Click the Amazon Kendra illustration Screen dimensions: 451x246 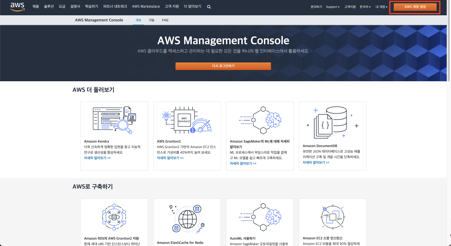click(x=114, y=120)
